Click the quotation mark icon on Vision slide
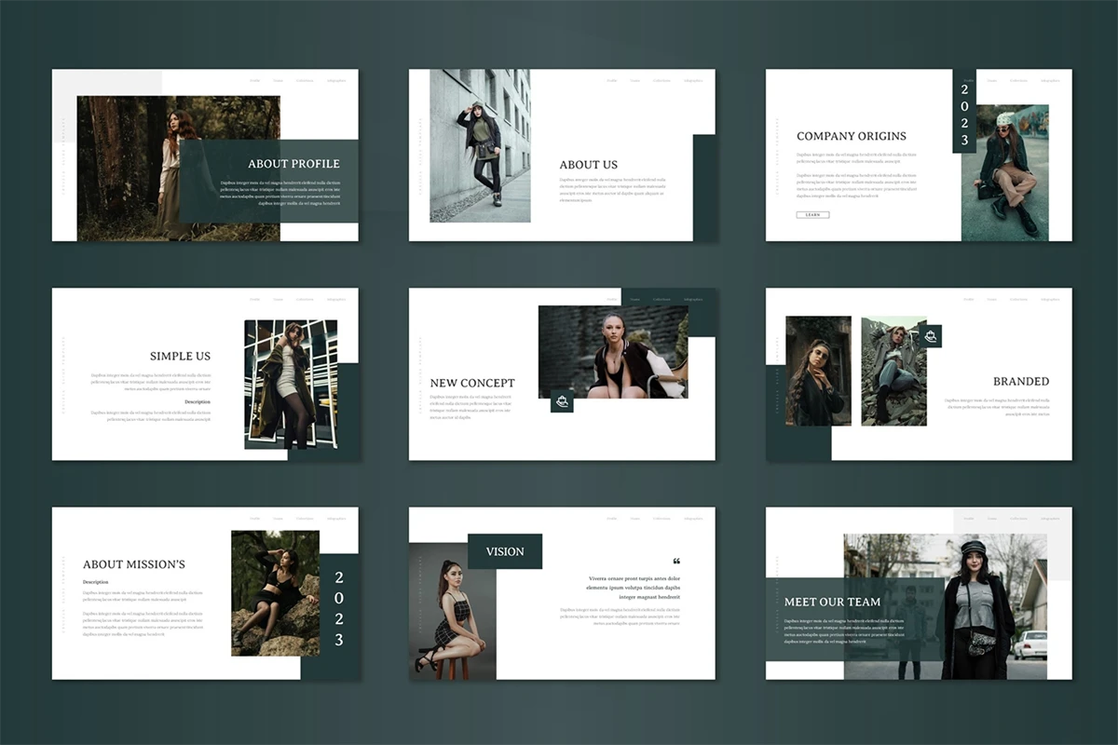Screen dimensions: 1118x745 tap(676, 561)
